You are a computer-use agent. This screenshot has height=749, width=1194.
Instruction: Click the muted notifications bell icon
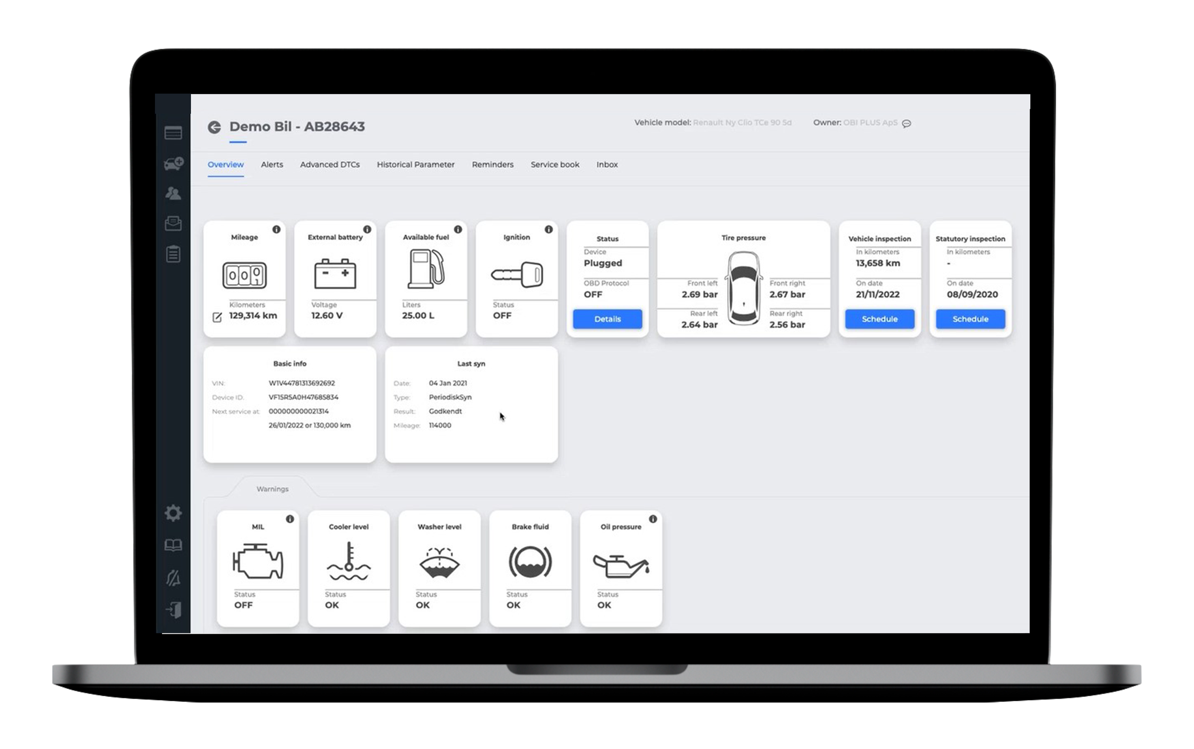click(x=173, y=578)
